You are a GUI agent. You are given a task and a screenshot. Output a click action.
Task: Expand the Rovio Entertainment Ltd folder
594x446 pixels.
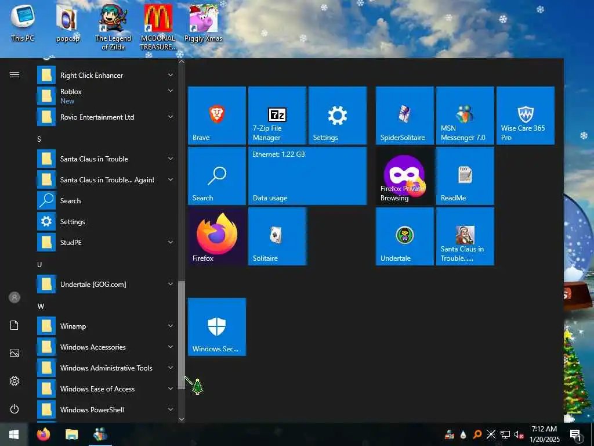(x=171, y=117)
